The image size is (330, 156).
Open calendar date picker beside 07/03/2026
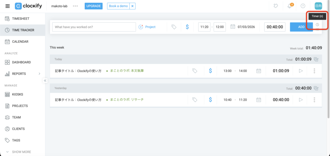(233, 27)
